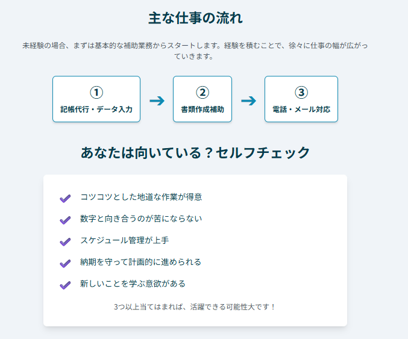Click arrow between step 2 and 3
The width and height of the screenshot is (408, 339).
[248, 101]
